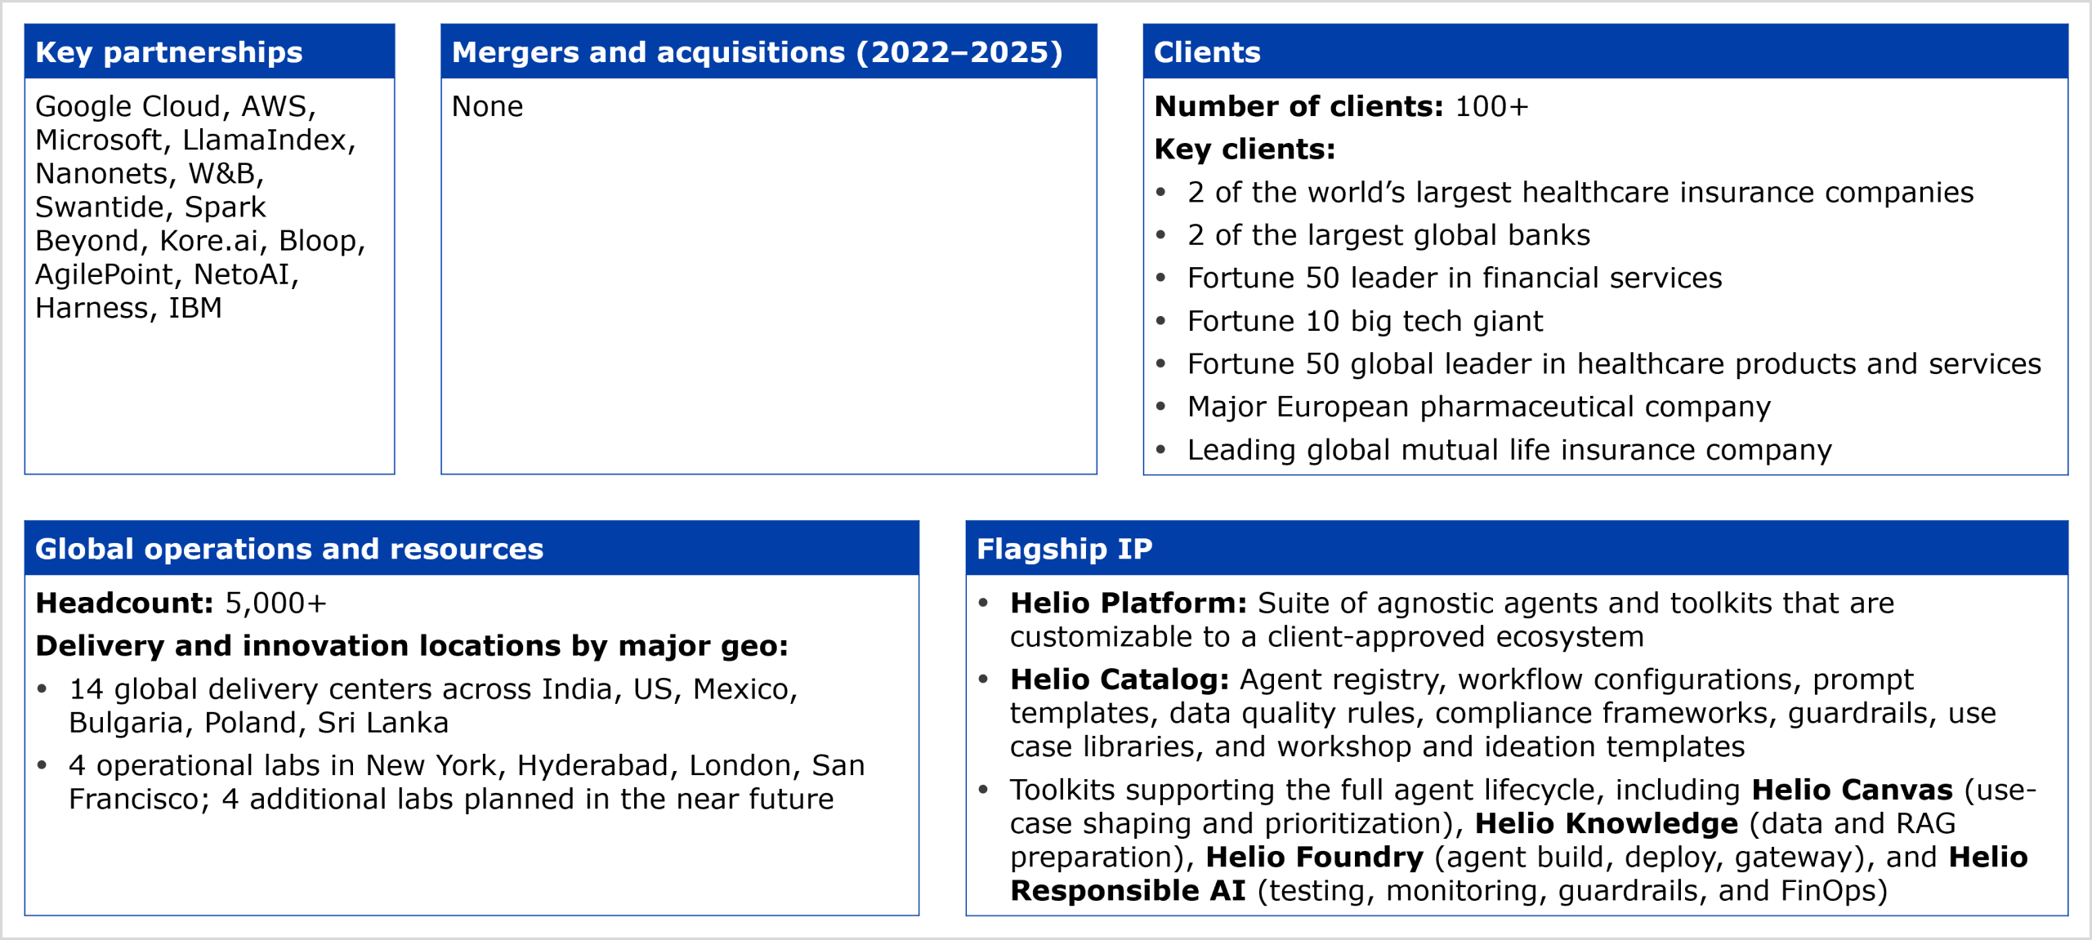Click the 'Helio Platform:' bold text
Screen dimensions: 2092x940
[x=1128, y=604]
